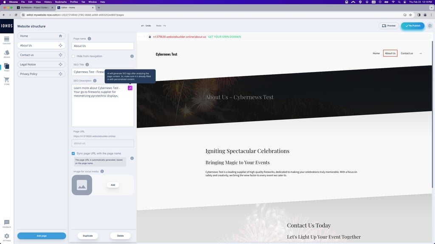Enable Hide from navigation checkbox
Image resolution: width=435 pixels, height=244 pixels.
(x=73, y=56)
